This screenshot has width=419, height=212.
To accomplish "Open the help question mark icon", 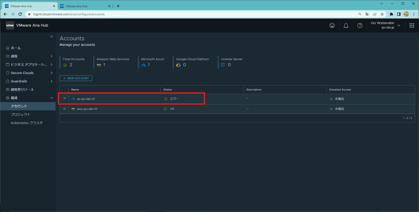I will click(x=360, y=25).
